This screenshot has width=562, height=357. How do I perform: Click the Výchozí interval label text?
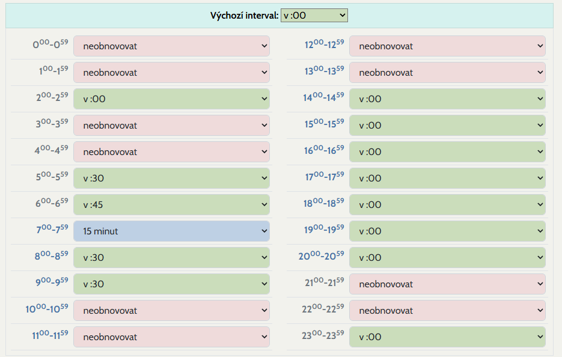[x=244, y=16]
